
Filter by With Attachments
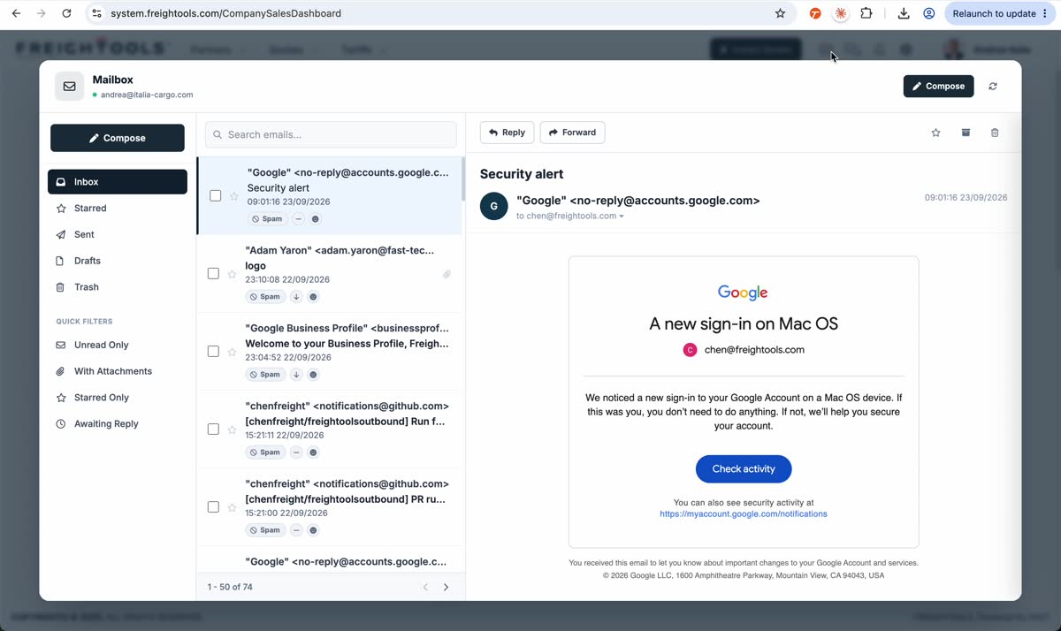(118, 371)
